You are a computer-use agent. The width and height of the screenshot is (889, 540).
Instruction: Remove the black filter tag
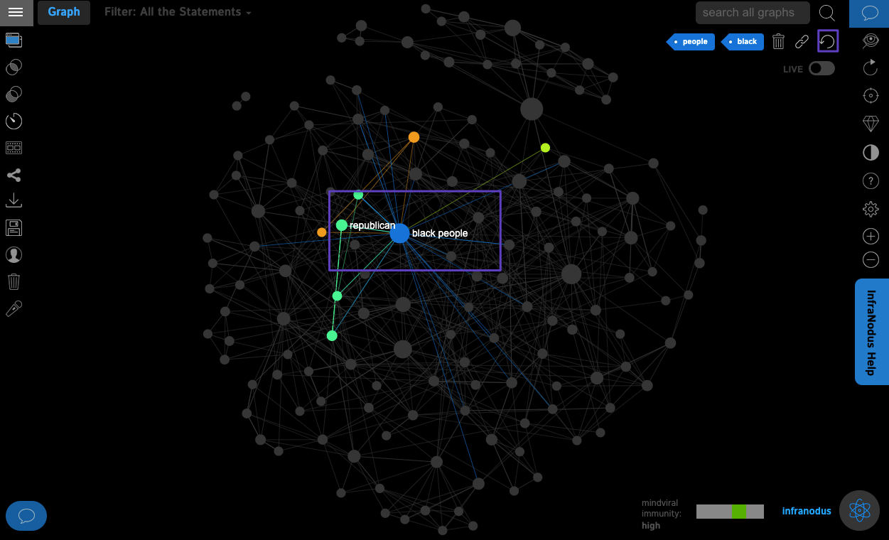pos(742,42)
